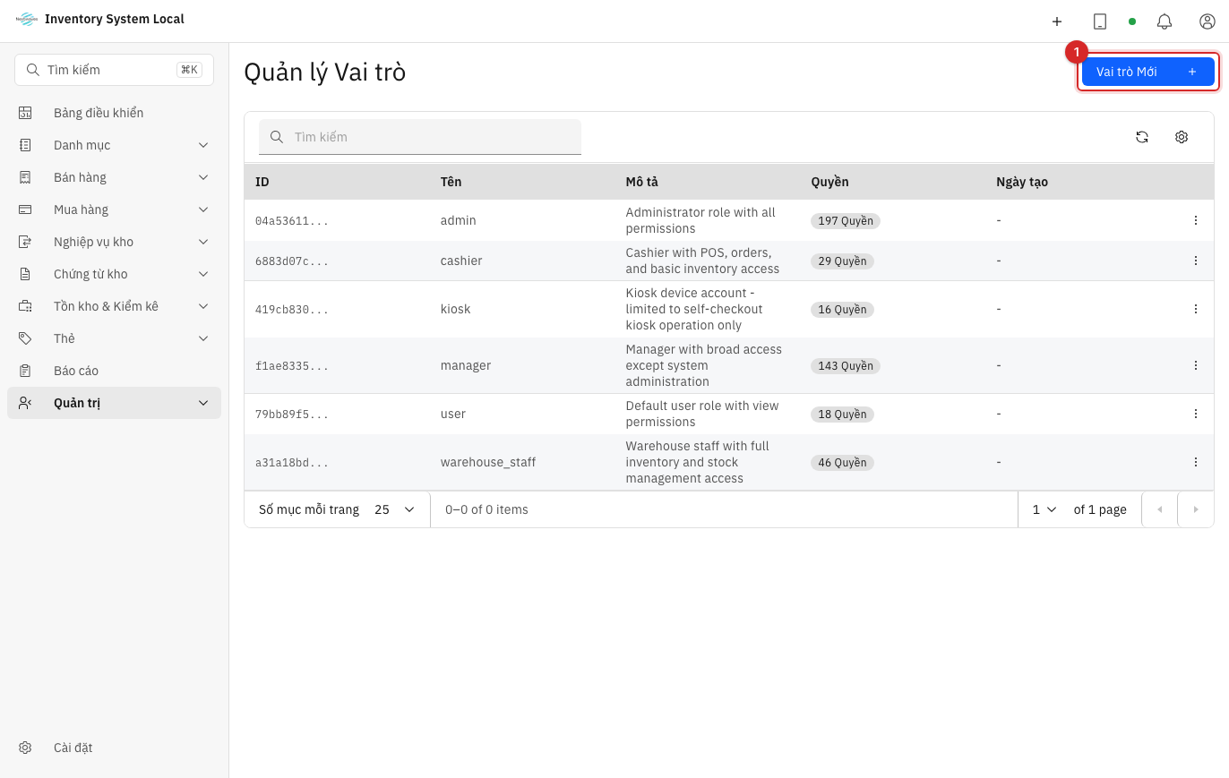Click 29 Quyền badge for cashier
The height and width of the screenshot is (778, 1229).
coord(842,261)
